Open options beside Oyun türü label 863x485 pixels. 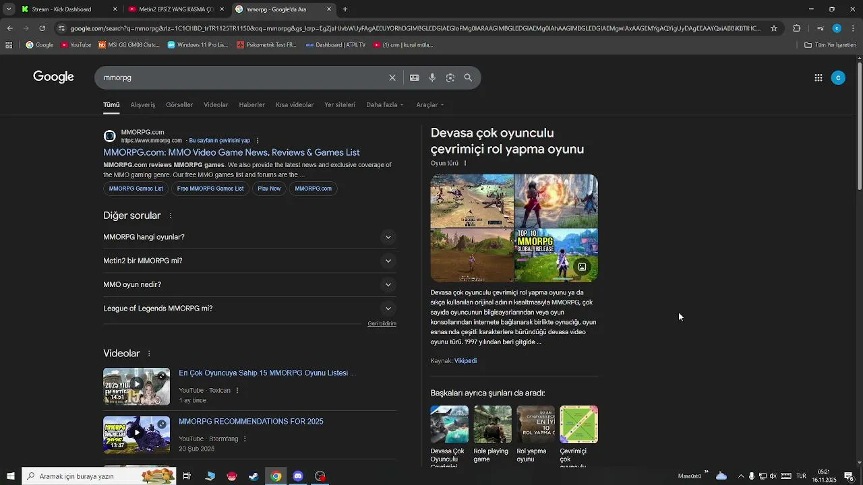point(465,163)
